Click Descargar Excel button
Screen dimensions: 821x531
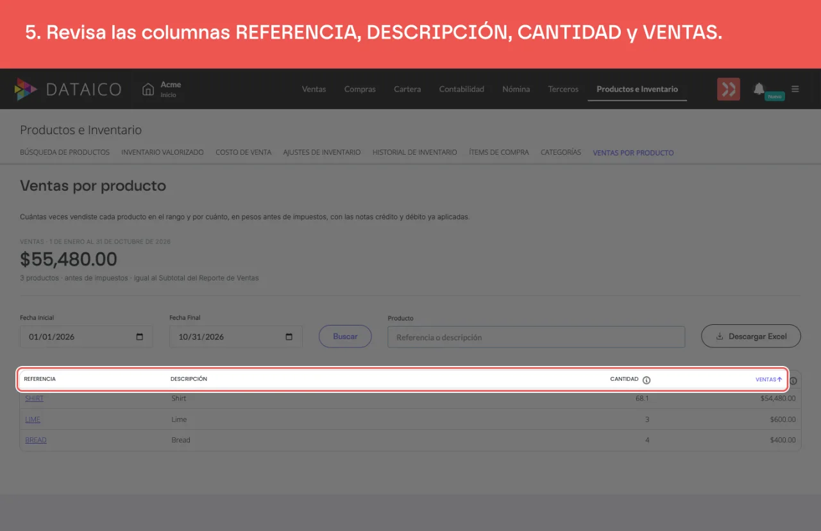(x=751, y=336)
